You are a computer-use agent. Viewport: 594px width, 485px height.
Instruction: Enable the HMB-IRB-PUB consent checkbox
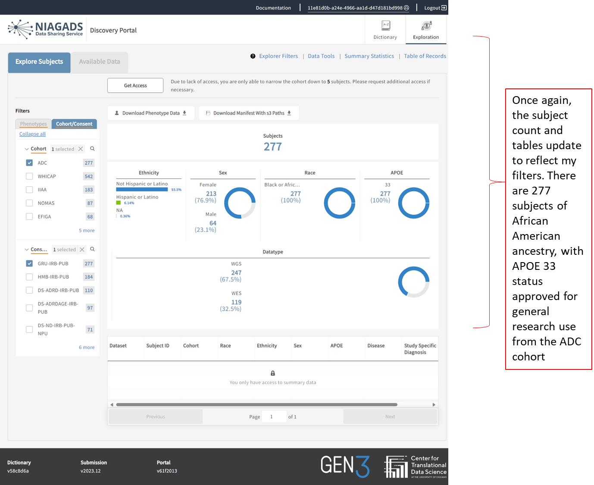click(29, 277)
